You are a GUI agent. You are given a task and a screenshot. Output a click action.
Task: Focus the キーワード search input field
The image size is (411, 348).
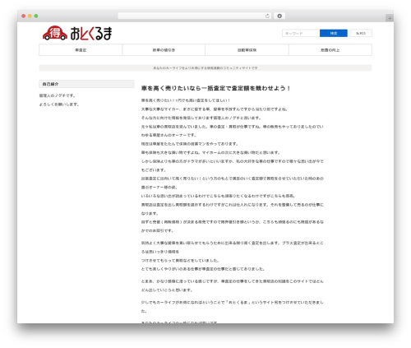click(301, 33)
